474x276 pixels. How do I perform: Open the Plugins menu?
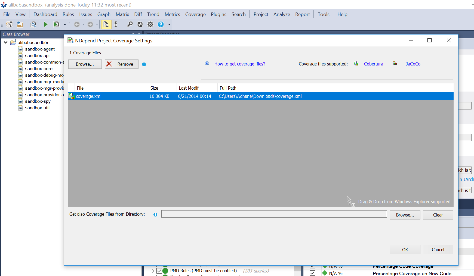(x=218, y=14)
